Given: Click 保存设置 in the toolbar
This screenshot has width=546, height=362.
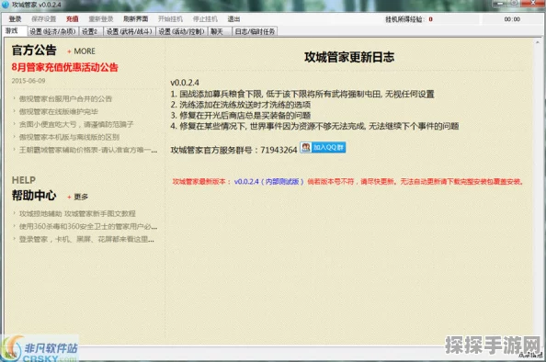Looking at the screenshot, I should [x=43, y=18].
